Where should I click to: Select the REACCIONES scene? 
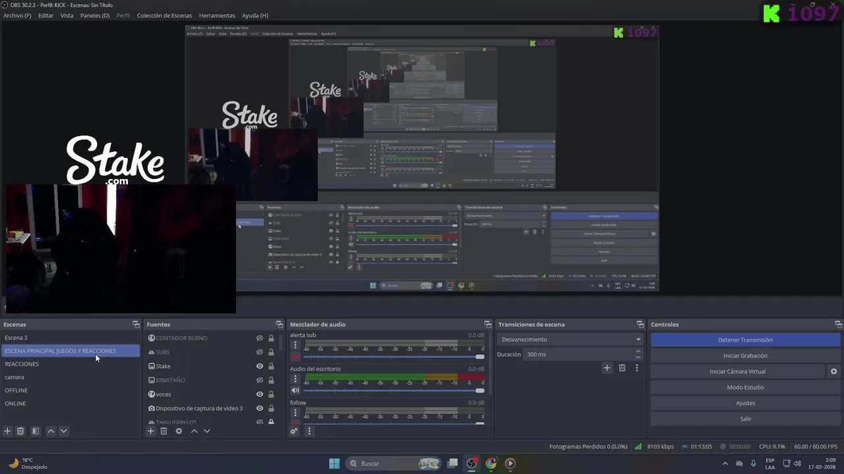[x=70, y=364]
